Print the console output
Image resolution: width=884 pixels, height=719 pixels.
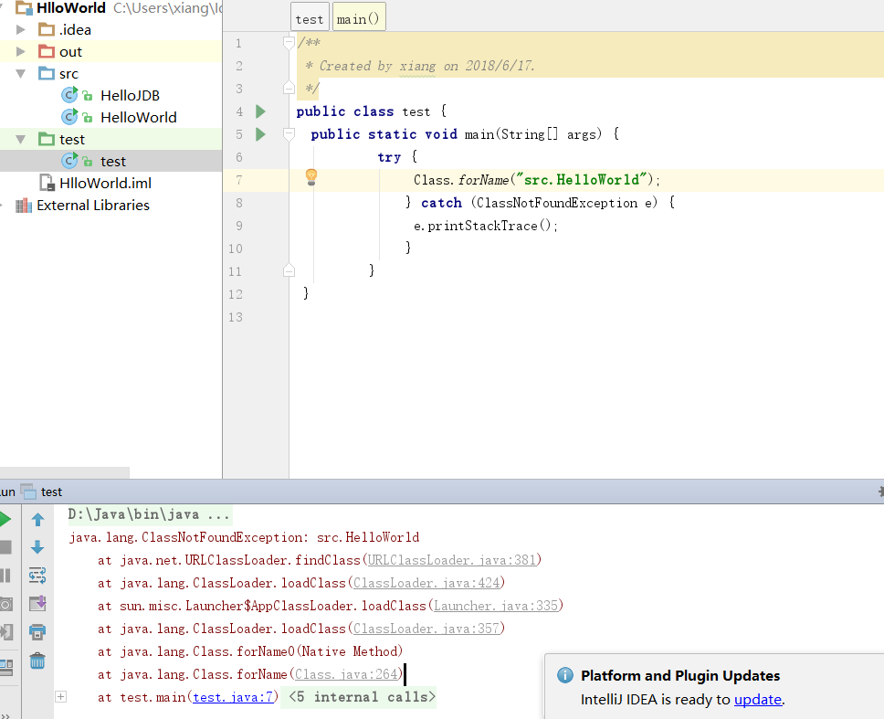coord(37,631)
